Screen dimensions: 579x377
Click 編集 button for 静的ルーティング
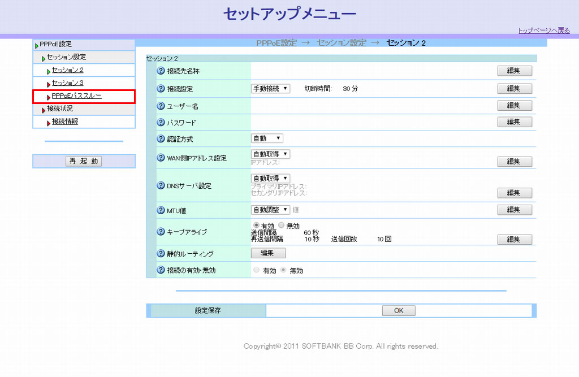tap(268, 253)
